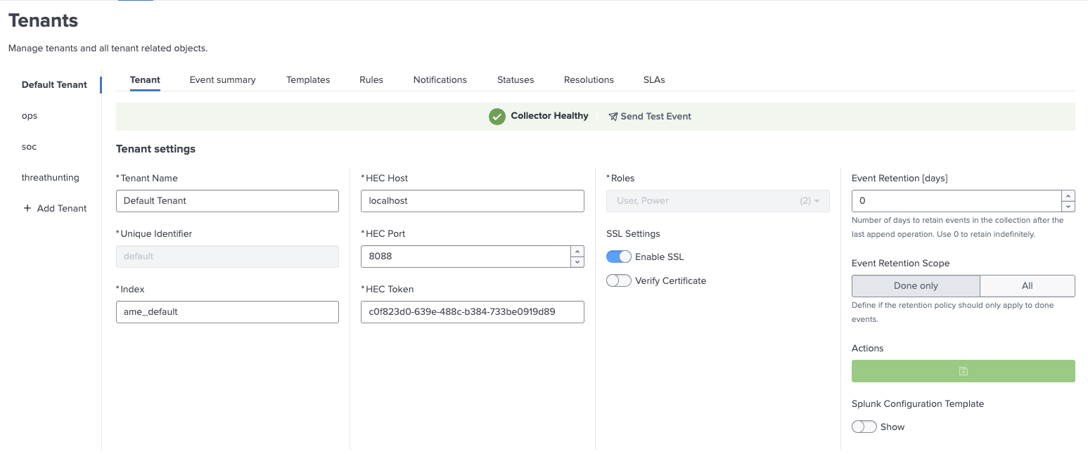Increment HEC Port using the up arrow

(577, 252)
